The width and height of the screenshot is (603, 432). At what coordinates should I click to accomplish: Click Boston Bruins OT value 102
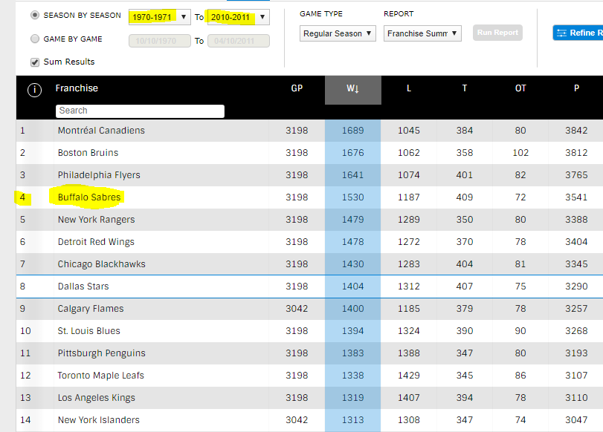pos(520,153)
